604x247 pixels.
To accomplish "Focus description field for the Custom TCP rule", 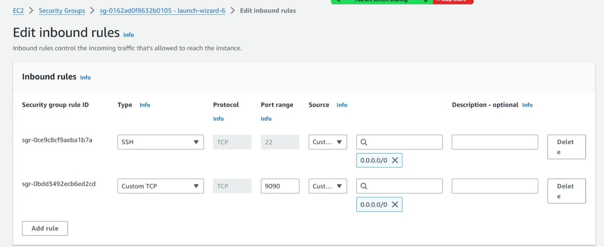I will pyautogui.click(x=495, y=186).
